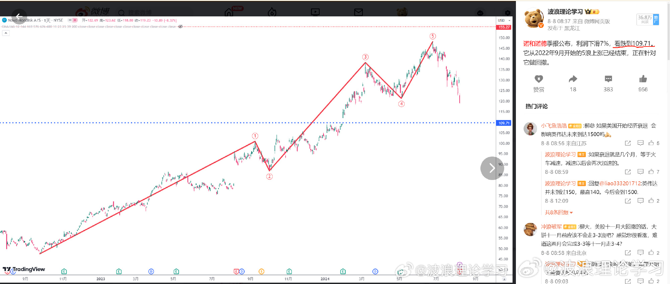This screenshot has height=284, width=670.
Task: Click the bear avatar in the top header bar
Action: pyautogui.click(x=402, y=12)
